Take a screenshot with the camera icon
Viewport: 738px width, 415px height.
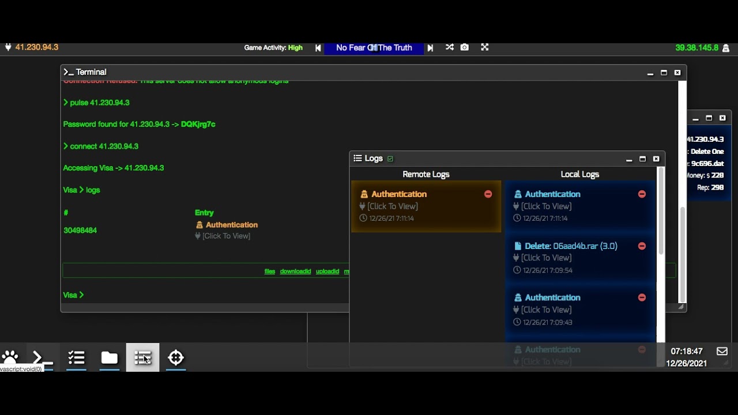tap(465, 47)
